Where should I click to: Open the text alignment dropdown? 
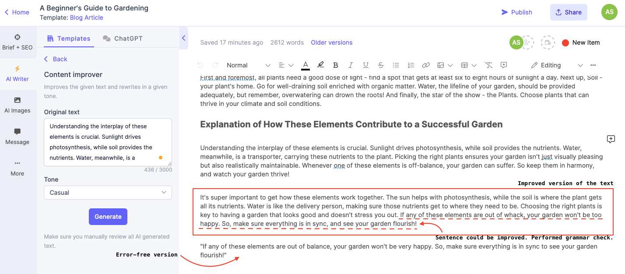[x=286, y=65]
